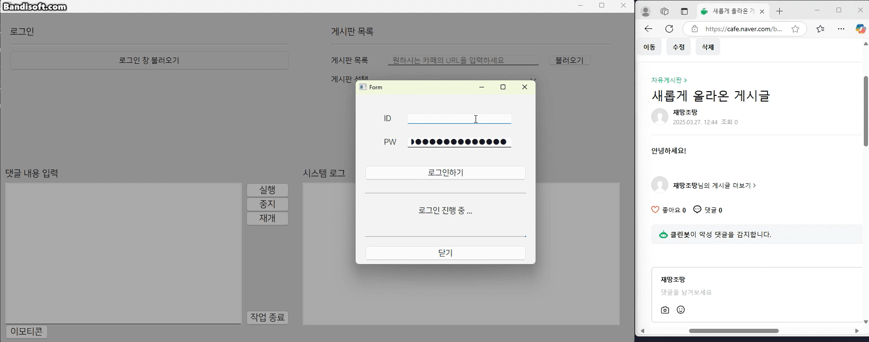
Task: Minimize the main application window
Action: point(581,6)
